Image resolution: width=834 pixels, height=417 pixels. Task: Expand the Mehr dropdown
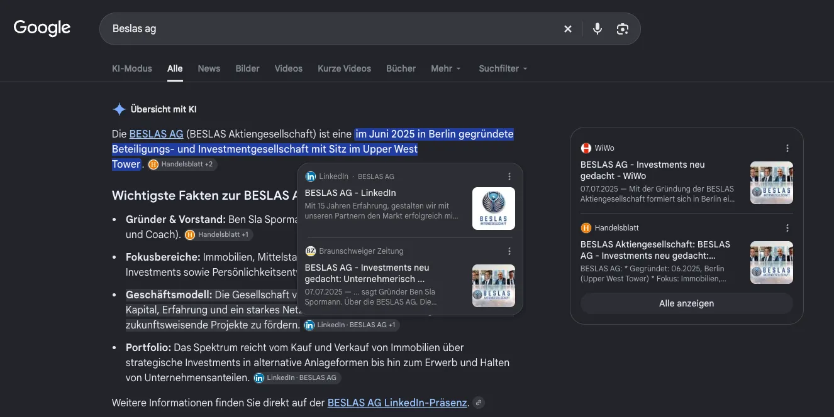click(446, 68)
